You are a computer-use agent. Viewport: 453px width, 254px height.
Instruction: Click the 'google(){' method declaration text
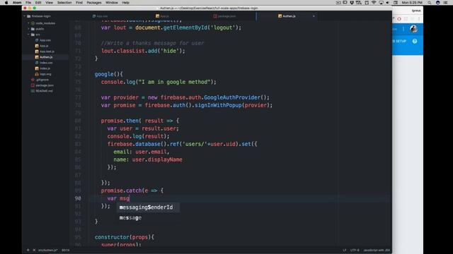pyautogui.click(x=108, y=74)
